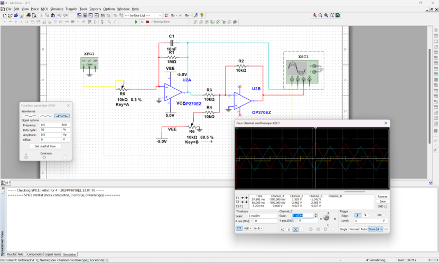
Task: Select the sine wave waveform button
Action: pyautogui.click(x=30, y=116)
